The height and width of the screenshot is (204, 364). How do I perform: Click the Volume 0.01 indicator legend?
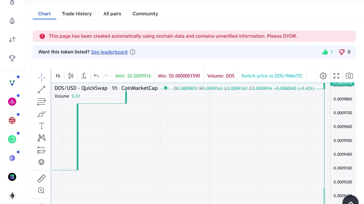point(67,96)
